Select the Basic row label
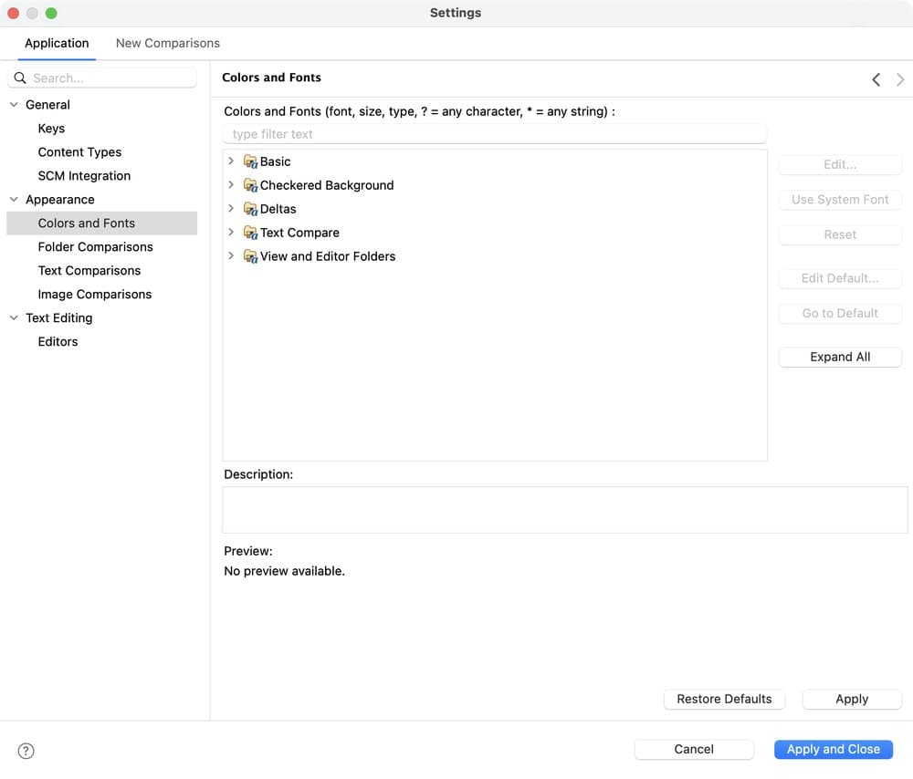The width and height of the screenshot is (913, 779). [x=276, y=161]
